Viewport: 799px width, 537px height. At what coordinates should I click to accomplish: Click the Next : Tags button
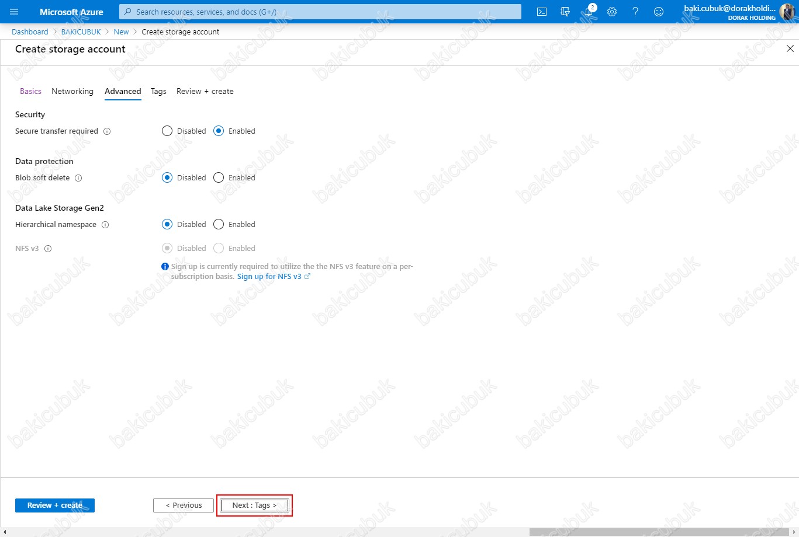[x=254, y=505]
